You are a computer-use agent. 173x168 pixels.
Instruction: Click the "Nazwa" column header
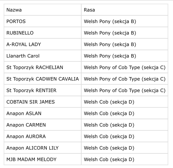[14, 10]
